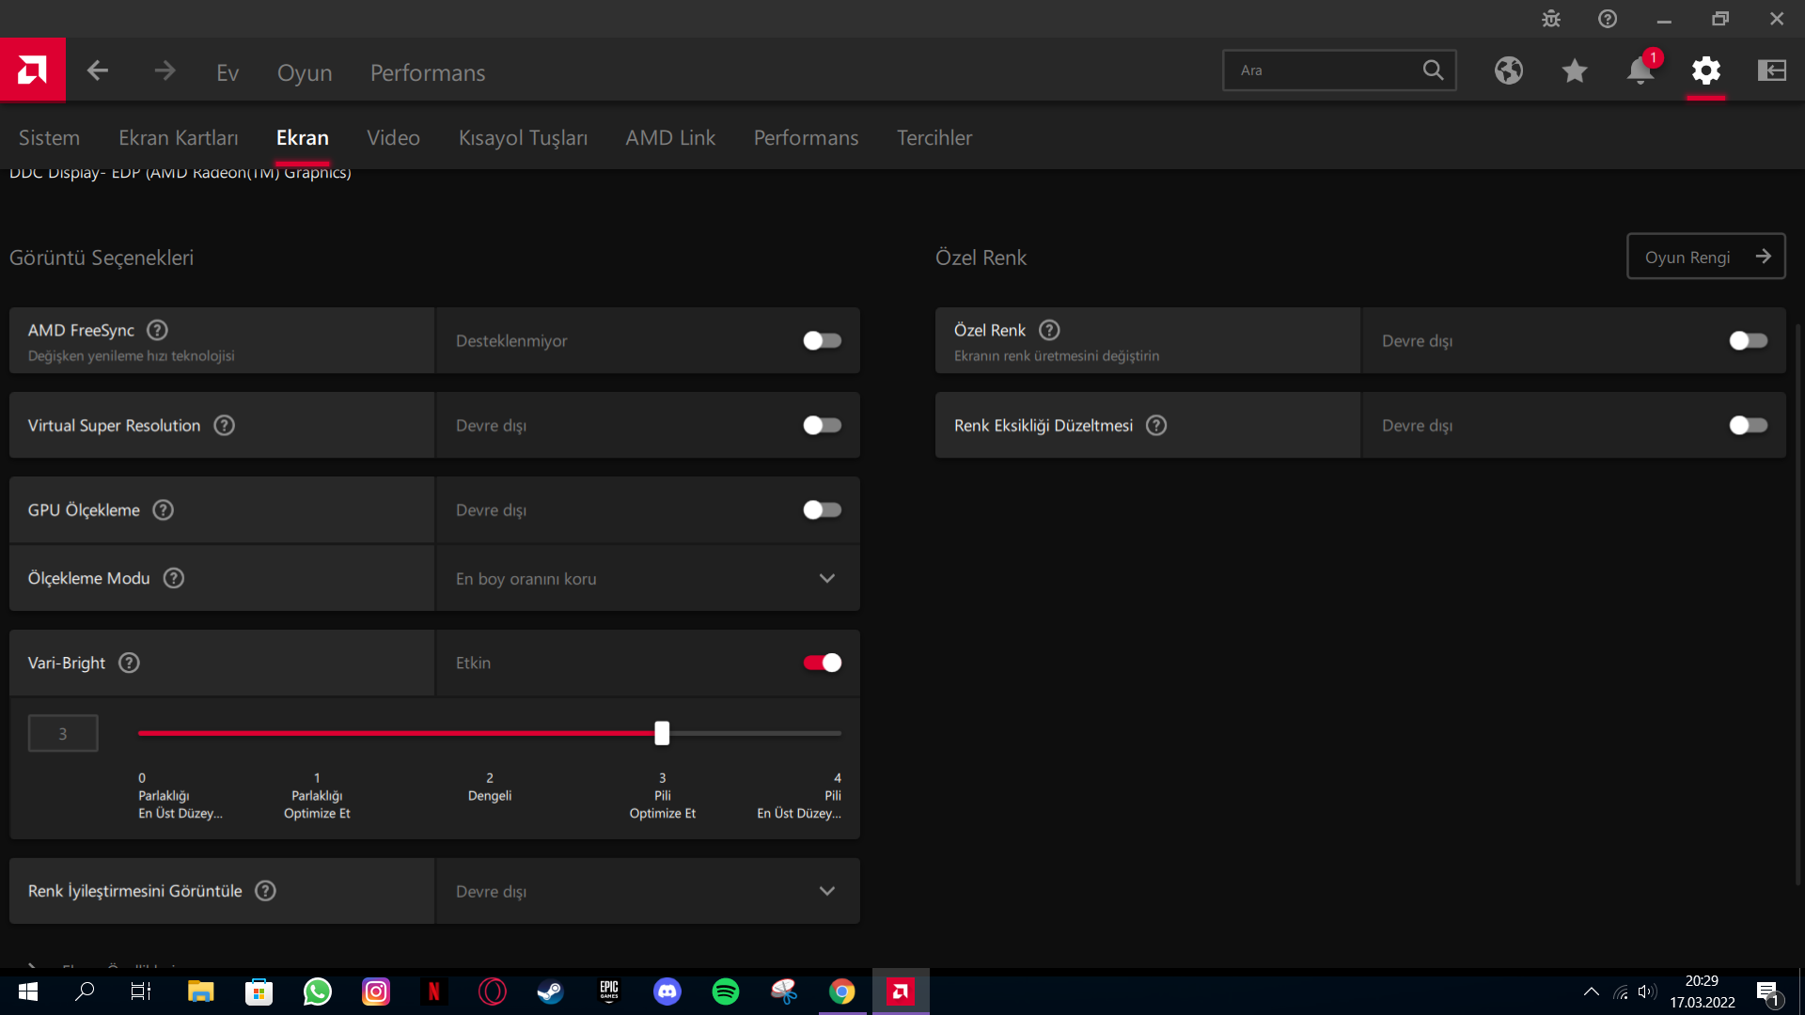This screenshot has width=1805, height=1015.
Task: Enable GPU Ölçekleme toggle
Action: coord(823,509)
